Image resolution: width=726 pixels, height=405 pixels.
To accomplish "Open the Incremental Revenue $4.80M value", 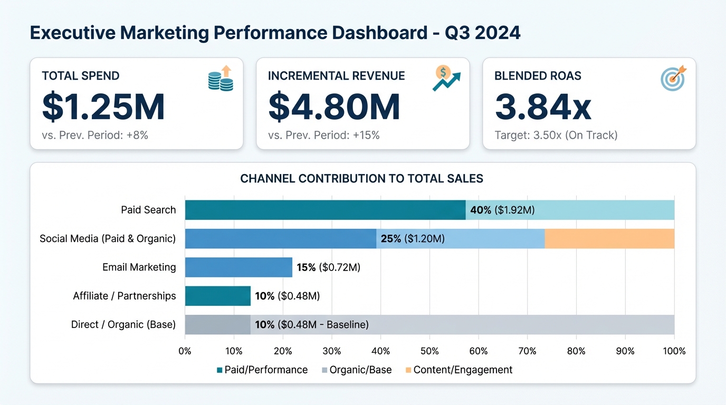I will [x=334, y=107].
